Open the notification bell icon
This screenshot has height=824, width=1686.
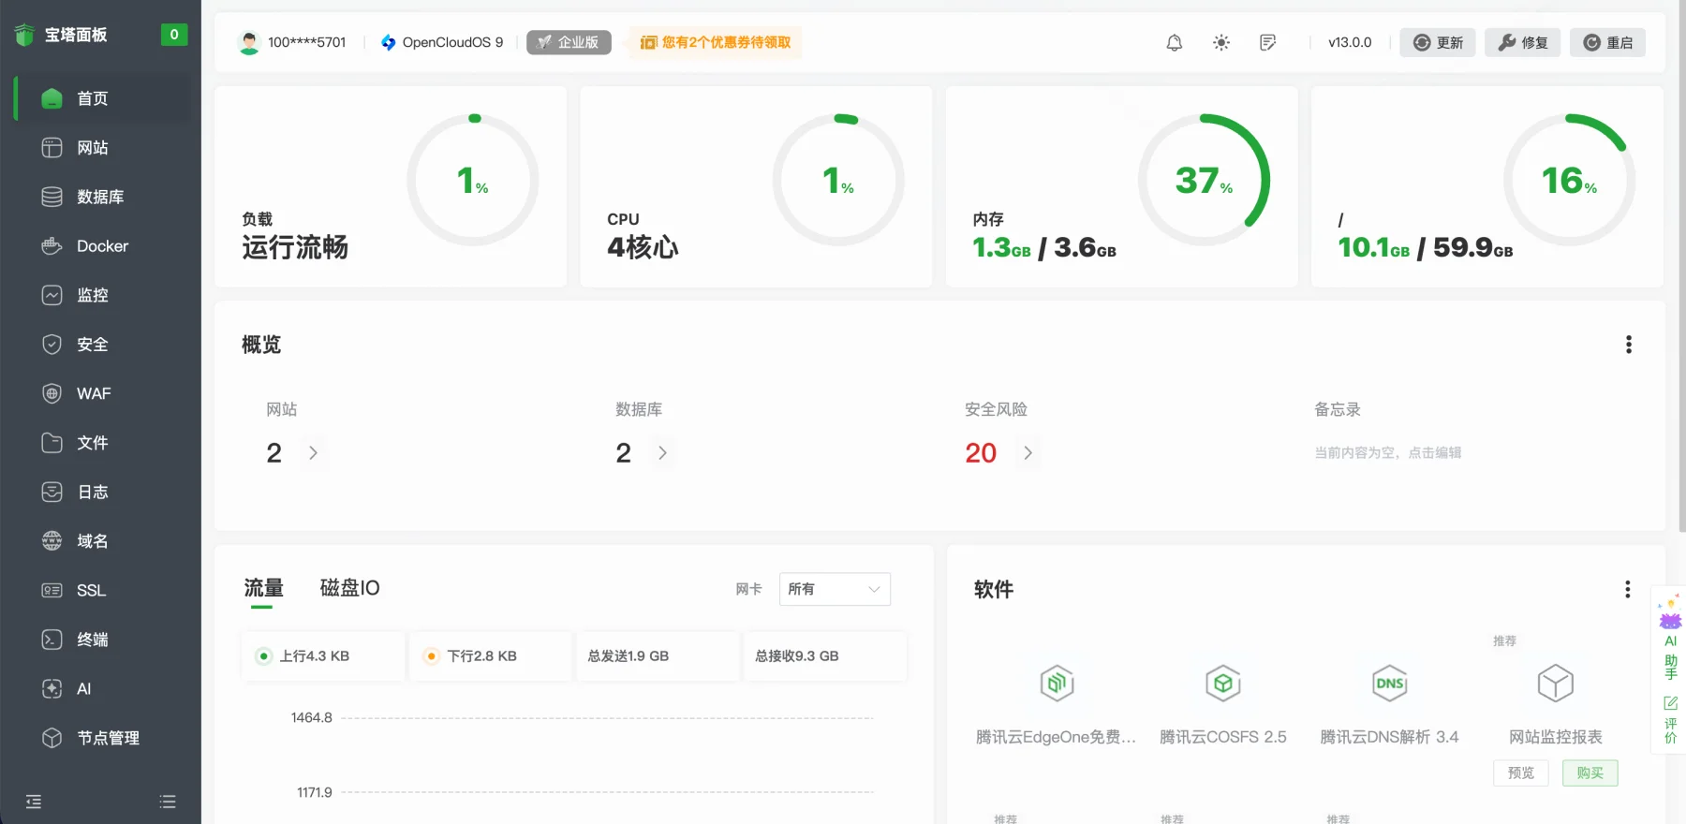click(x=1174, y=42)
